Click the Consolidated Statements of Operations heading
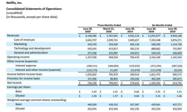This screenshot has width=187, height=112. pyautogui.click(x=34, y=9)
